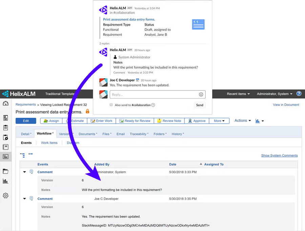The width and height of the screenshot is (305, 231).
Task: Click the Helix ALM logo icon
Action: (5, 94)
